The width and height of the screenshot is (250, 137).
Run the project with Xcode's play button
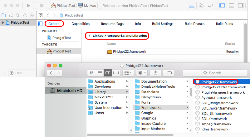(28, 6)
